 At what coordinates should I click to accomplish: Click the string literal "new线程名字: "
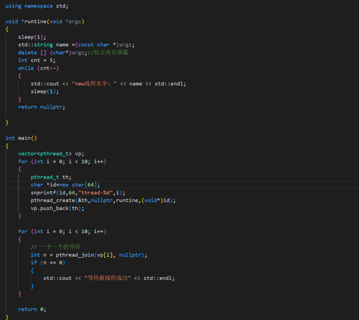tap(94, 84)
